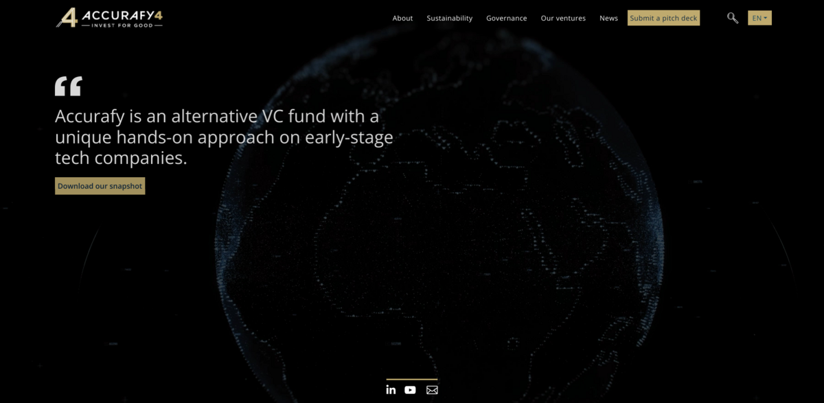Open the Our ventures menu item
Screen dimensions: 824x403
(x=563, y=19)
